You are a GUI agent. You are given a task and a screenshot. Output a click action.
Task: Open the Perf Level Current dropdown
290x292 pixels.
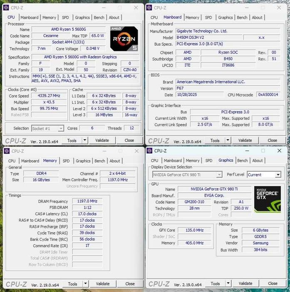pyautogui.click(x=264, y=175)
